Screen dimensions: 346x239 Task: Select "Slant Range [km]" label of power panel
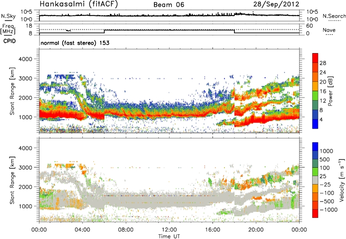[12, 91]
